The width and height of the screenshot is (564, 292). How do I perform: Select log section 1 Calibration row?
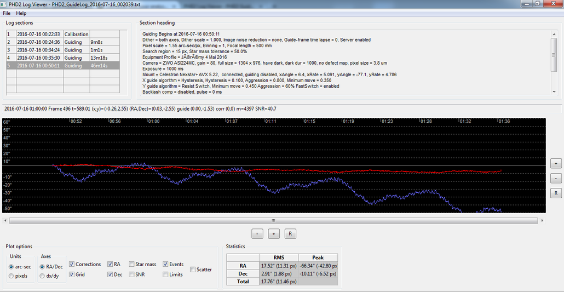click(x=63, y=34)
